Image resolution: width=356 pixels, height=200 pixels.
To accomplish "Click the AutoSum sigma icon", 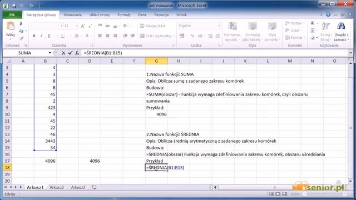I will (x=313, y=23).
